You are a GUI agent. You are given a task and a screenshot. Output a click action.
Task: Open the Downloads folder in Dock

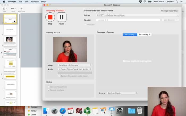coord(132,111)
